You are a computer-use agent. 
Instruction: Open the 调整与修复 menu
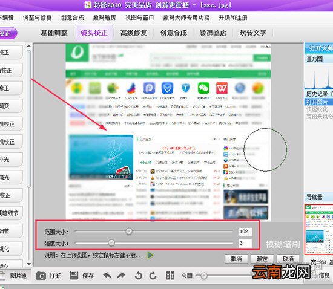[x=37, y=18]
